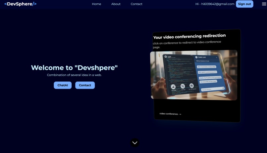Follow the video conference arrow link
This screenshot has width=267, height=153.
pyautogui.click(x=170, y=114)
